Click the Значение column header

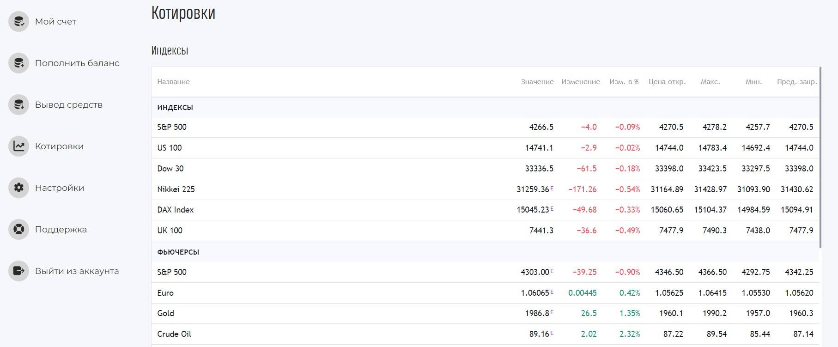coord(537,82)
